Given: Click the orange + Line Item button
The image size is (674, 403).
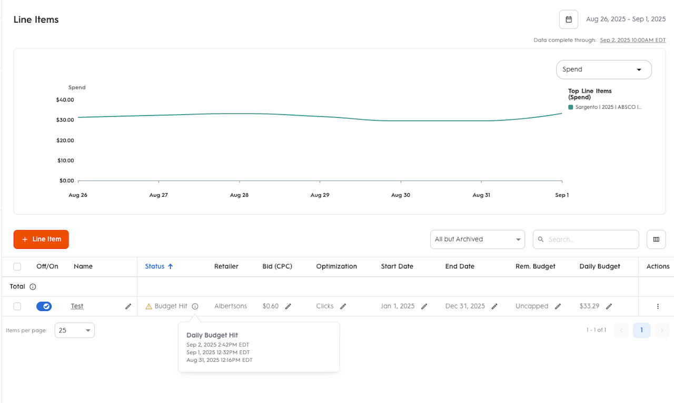Looking at the screenshot, I should 41,239.
